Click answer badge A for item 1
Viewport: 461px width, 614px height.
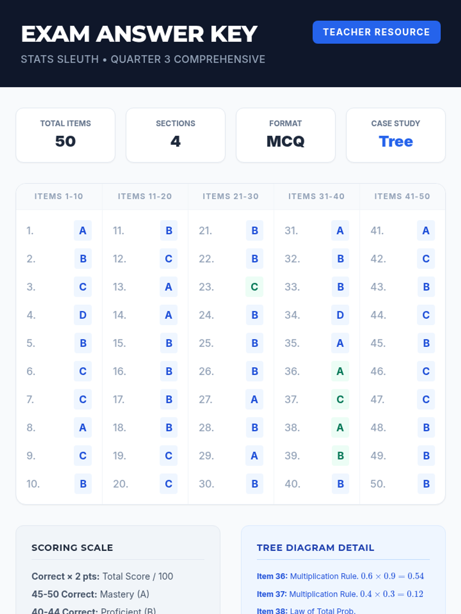(x=83, y=231)
